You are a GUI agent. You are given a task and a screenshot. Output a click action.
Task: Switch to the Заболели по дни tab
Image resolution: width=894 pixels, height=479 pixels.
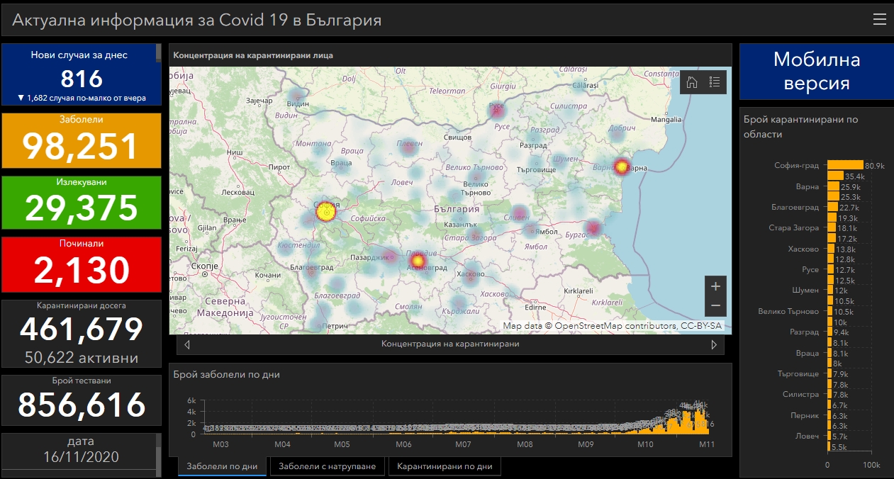[222, 466]
